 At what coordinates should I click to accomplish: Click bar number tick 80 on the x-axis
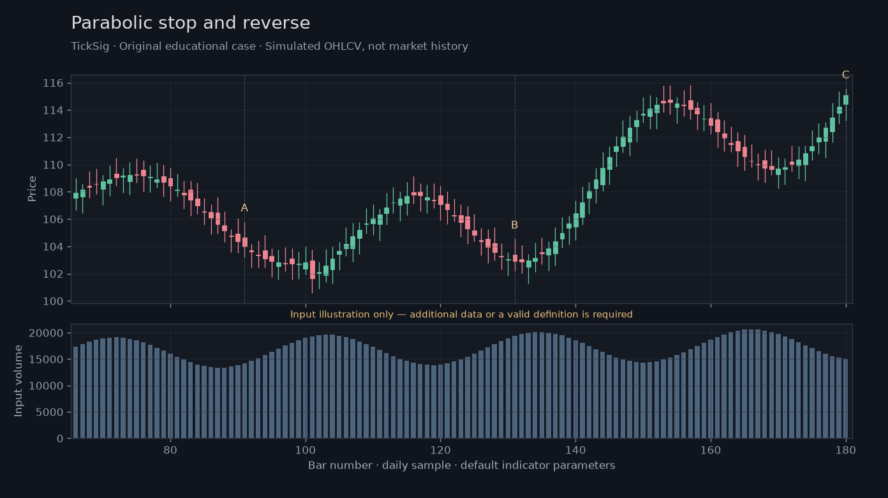pos(170,449)
